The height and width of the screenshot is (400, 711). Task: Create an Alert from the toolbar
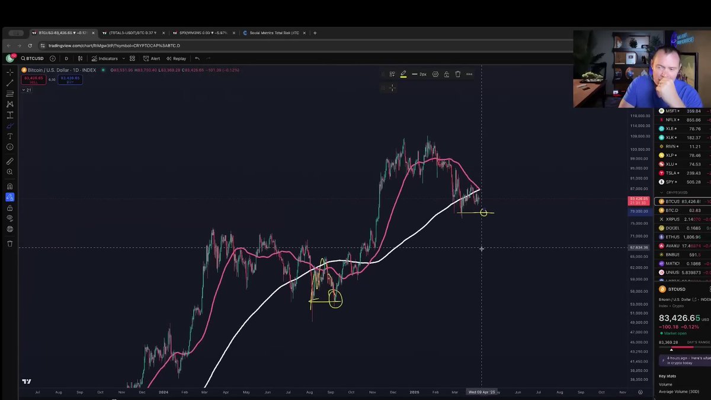tap(152, 59)
